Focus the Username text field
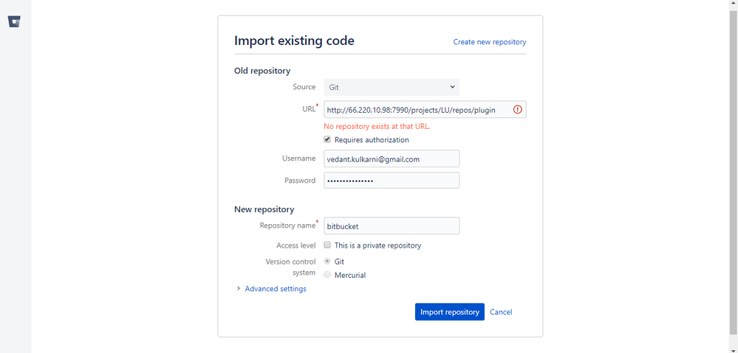 392,158
